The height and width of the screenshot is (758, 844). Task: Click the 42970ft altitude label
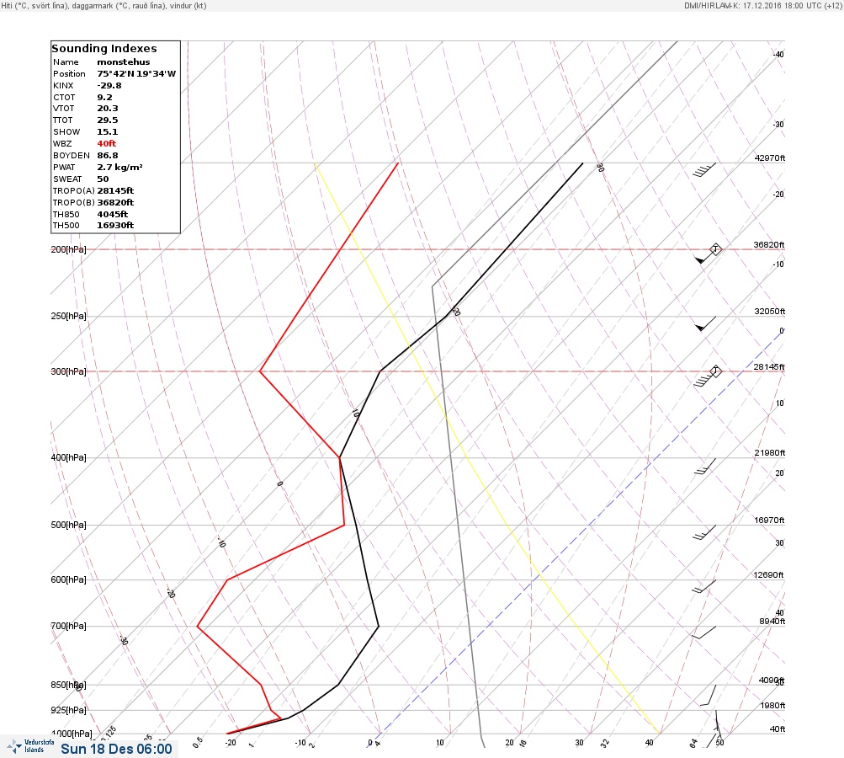point(770,158)
